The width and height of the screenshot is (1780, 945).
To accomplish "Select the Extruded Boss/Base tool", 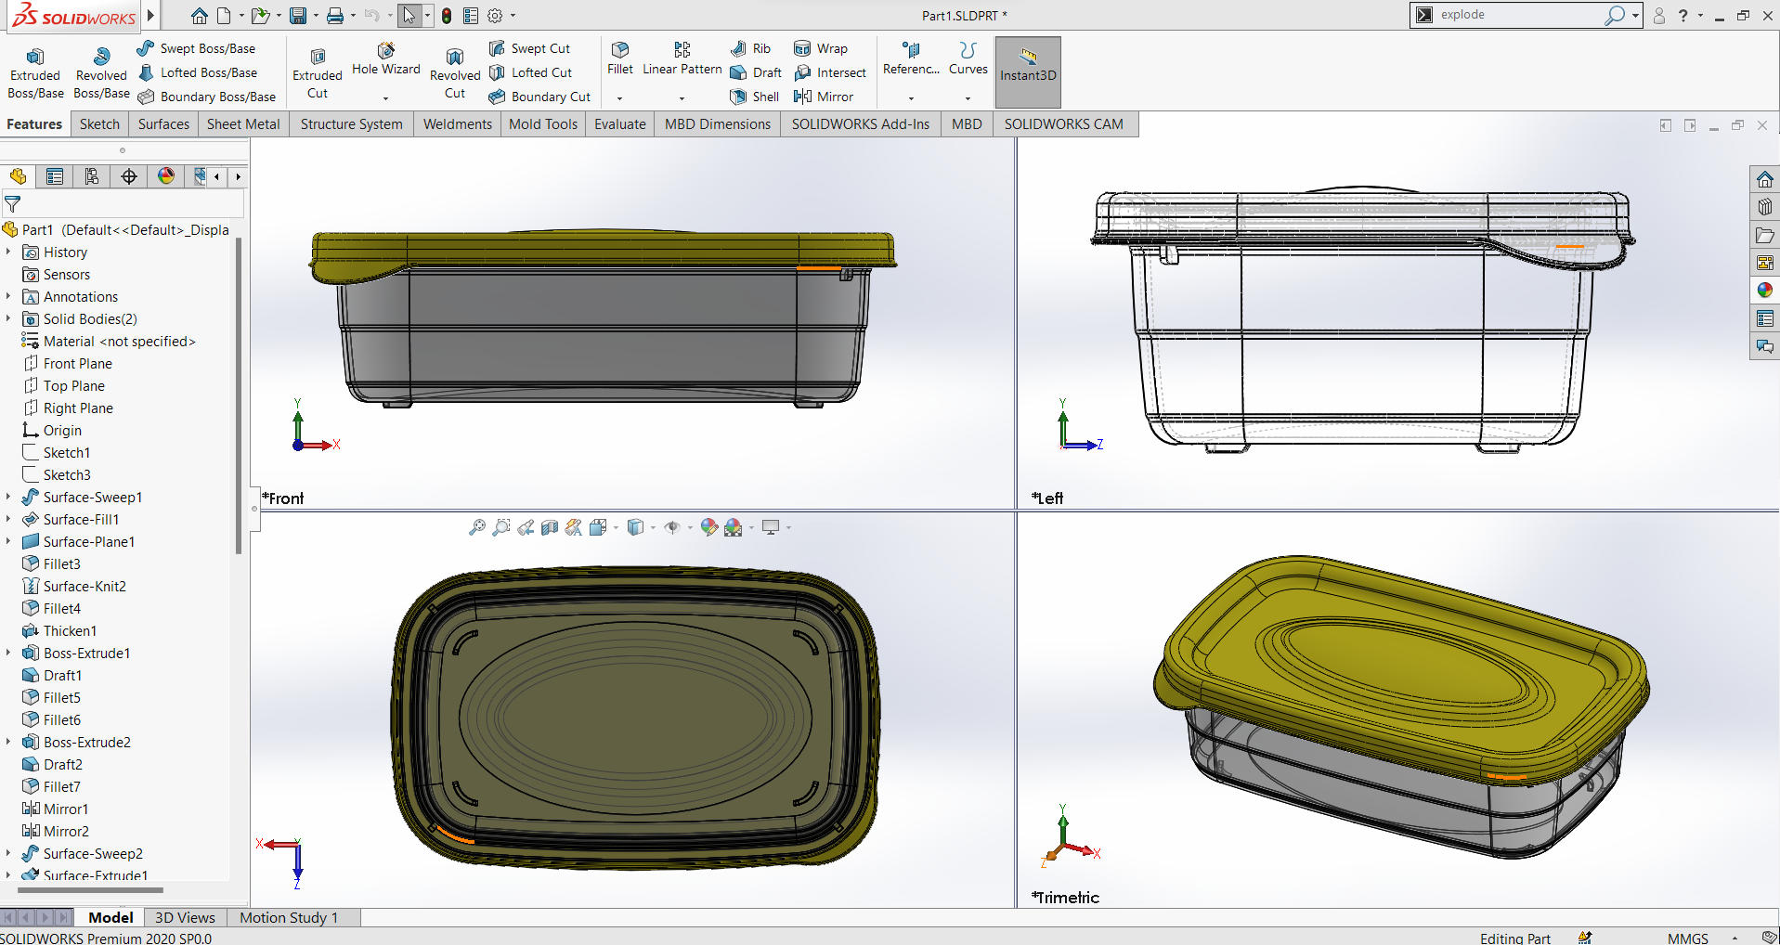I will (35, 72).
